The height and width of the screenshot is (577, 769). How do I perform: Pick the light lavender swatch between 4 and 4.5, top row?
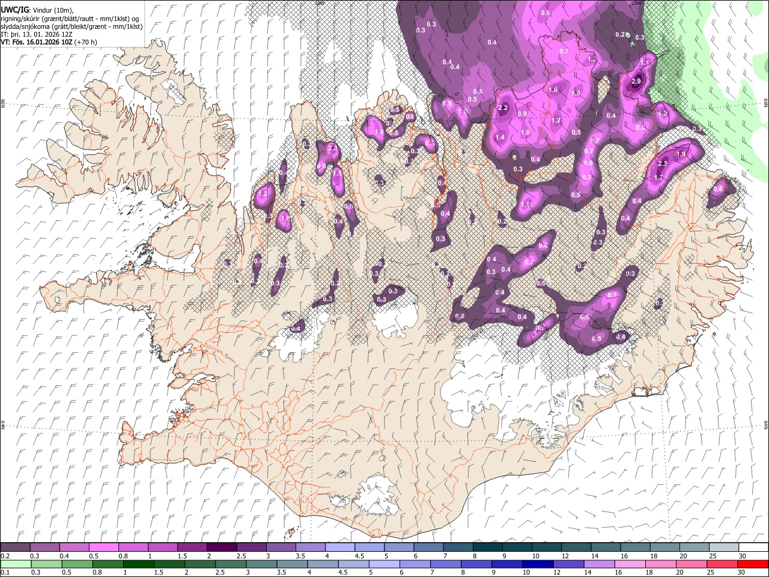(340, 548)
